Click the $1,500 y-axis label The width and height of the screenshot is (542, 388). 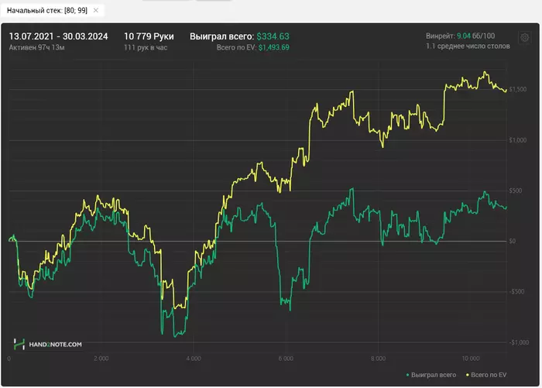coord(519,91)
